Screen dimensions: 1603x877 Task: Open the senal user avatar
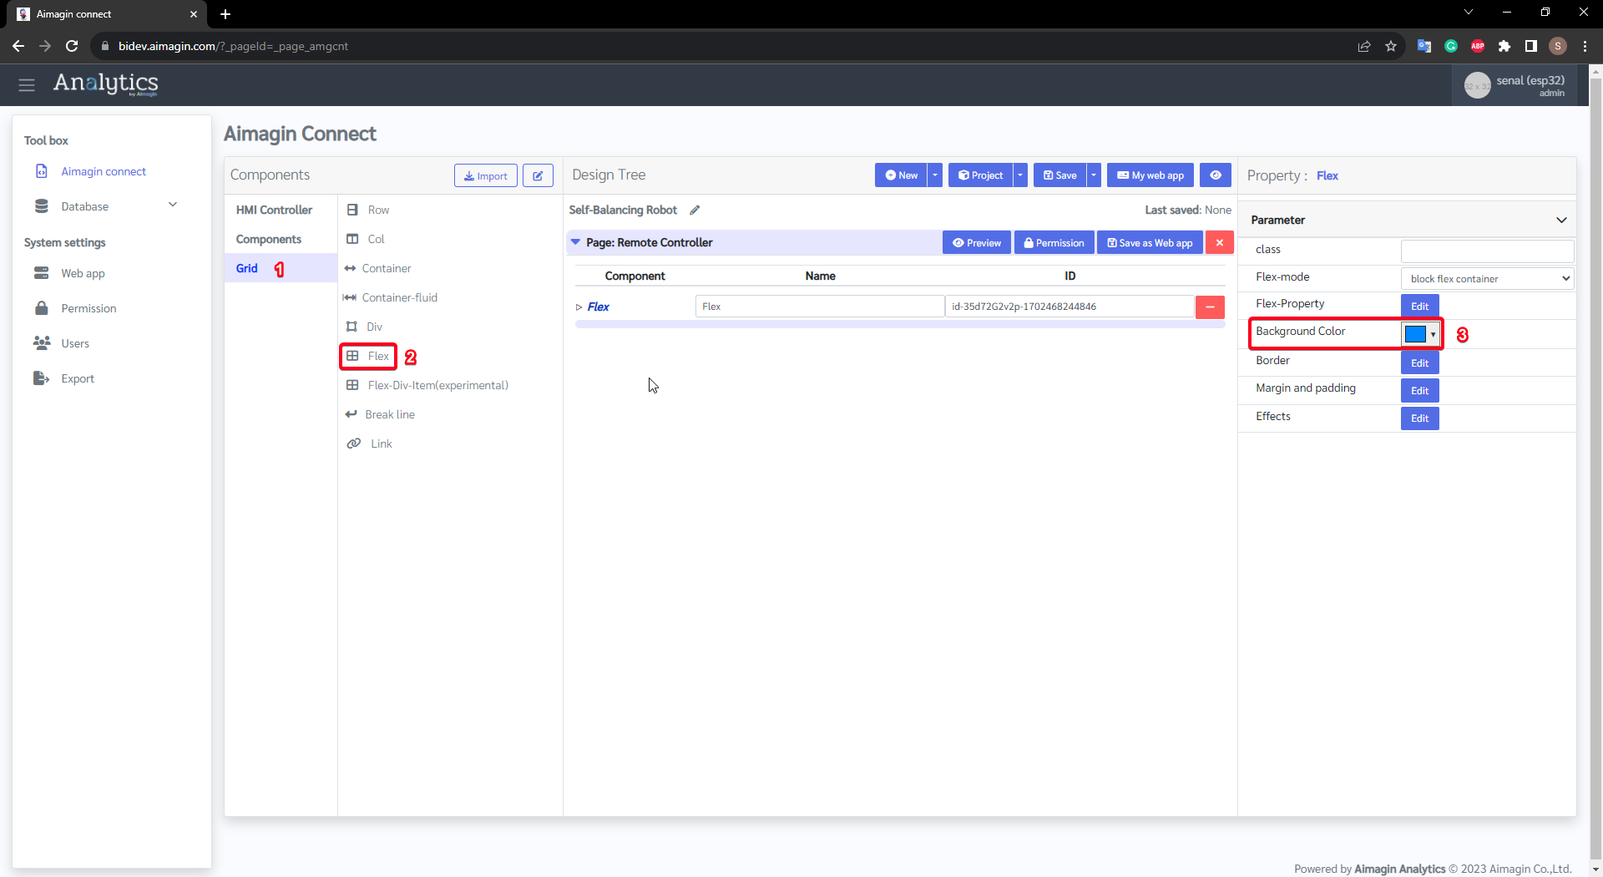1477,85
